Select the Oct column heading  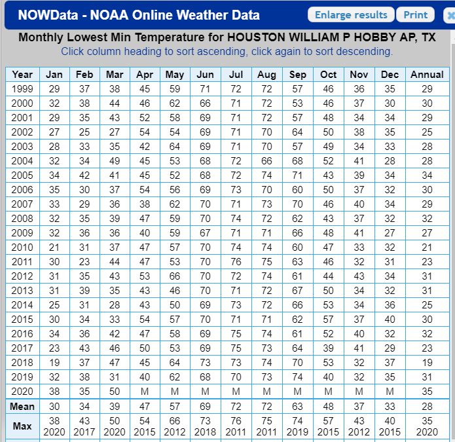click(329, 75)
